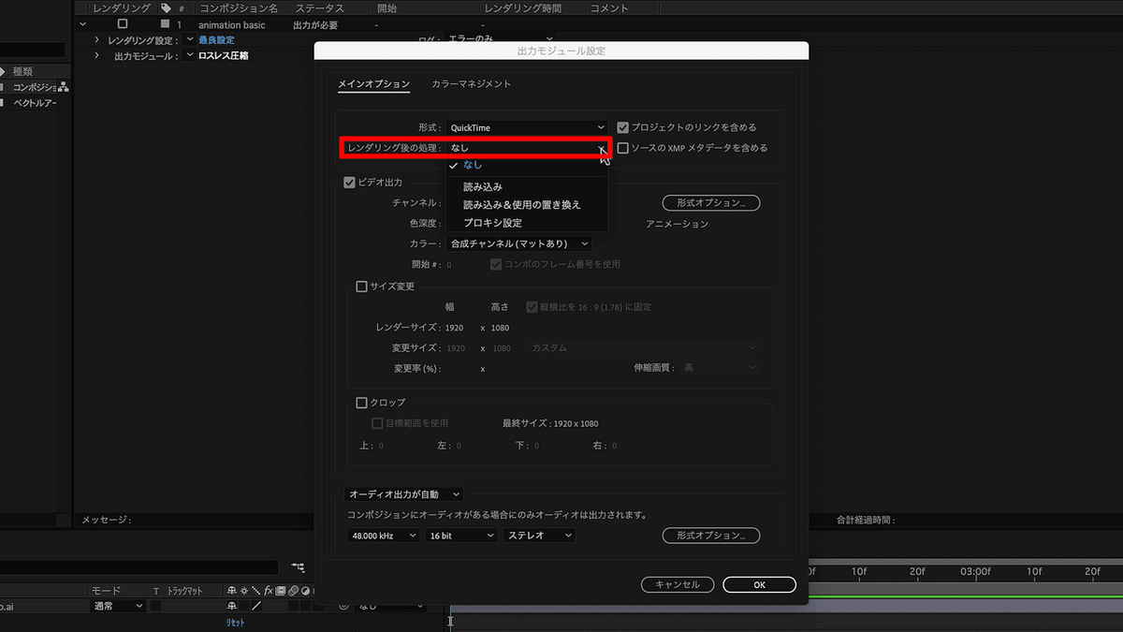The height and width of the screenshot is (632, 1123).
Task: Click the adjustment layer icon in the switches row
Action: [305, 590]
